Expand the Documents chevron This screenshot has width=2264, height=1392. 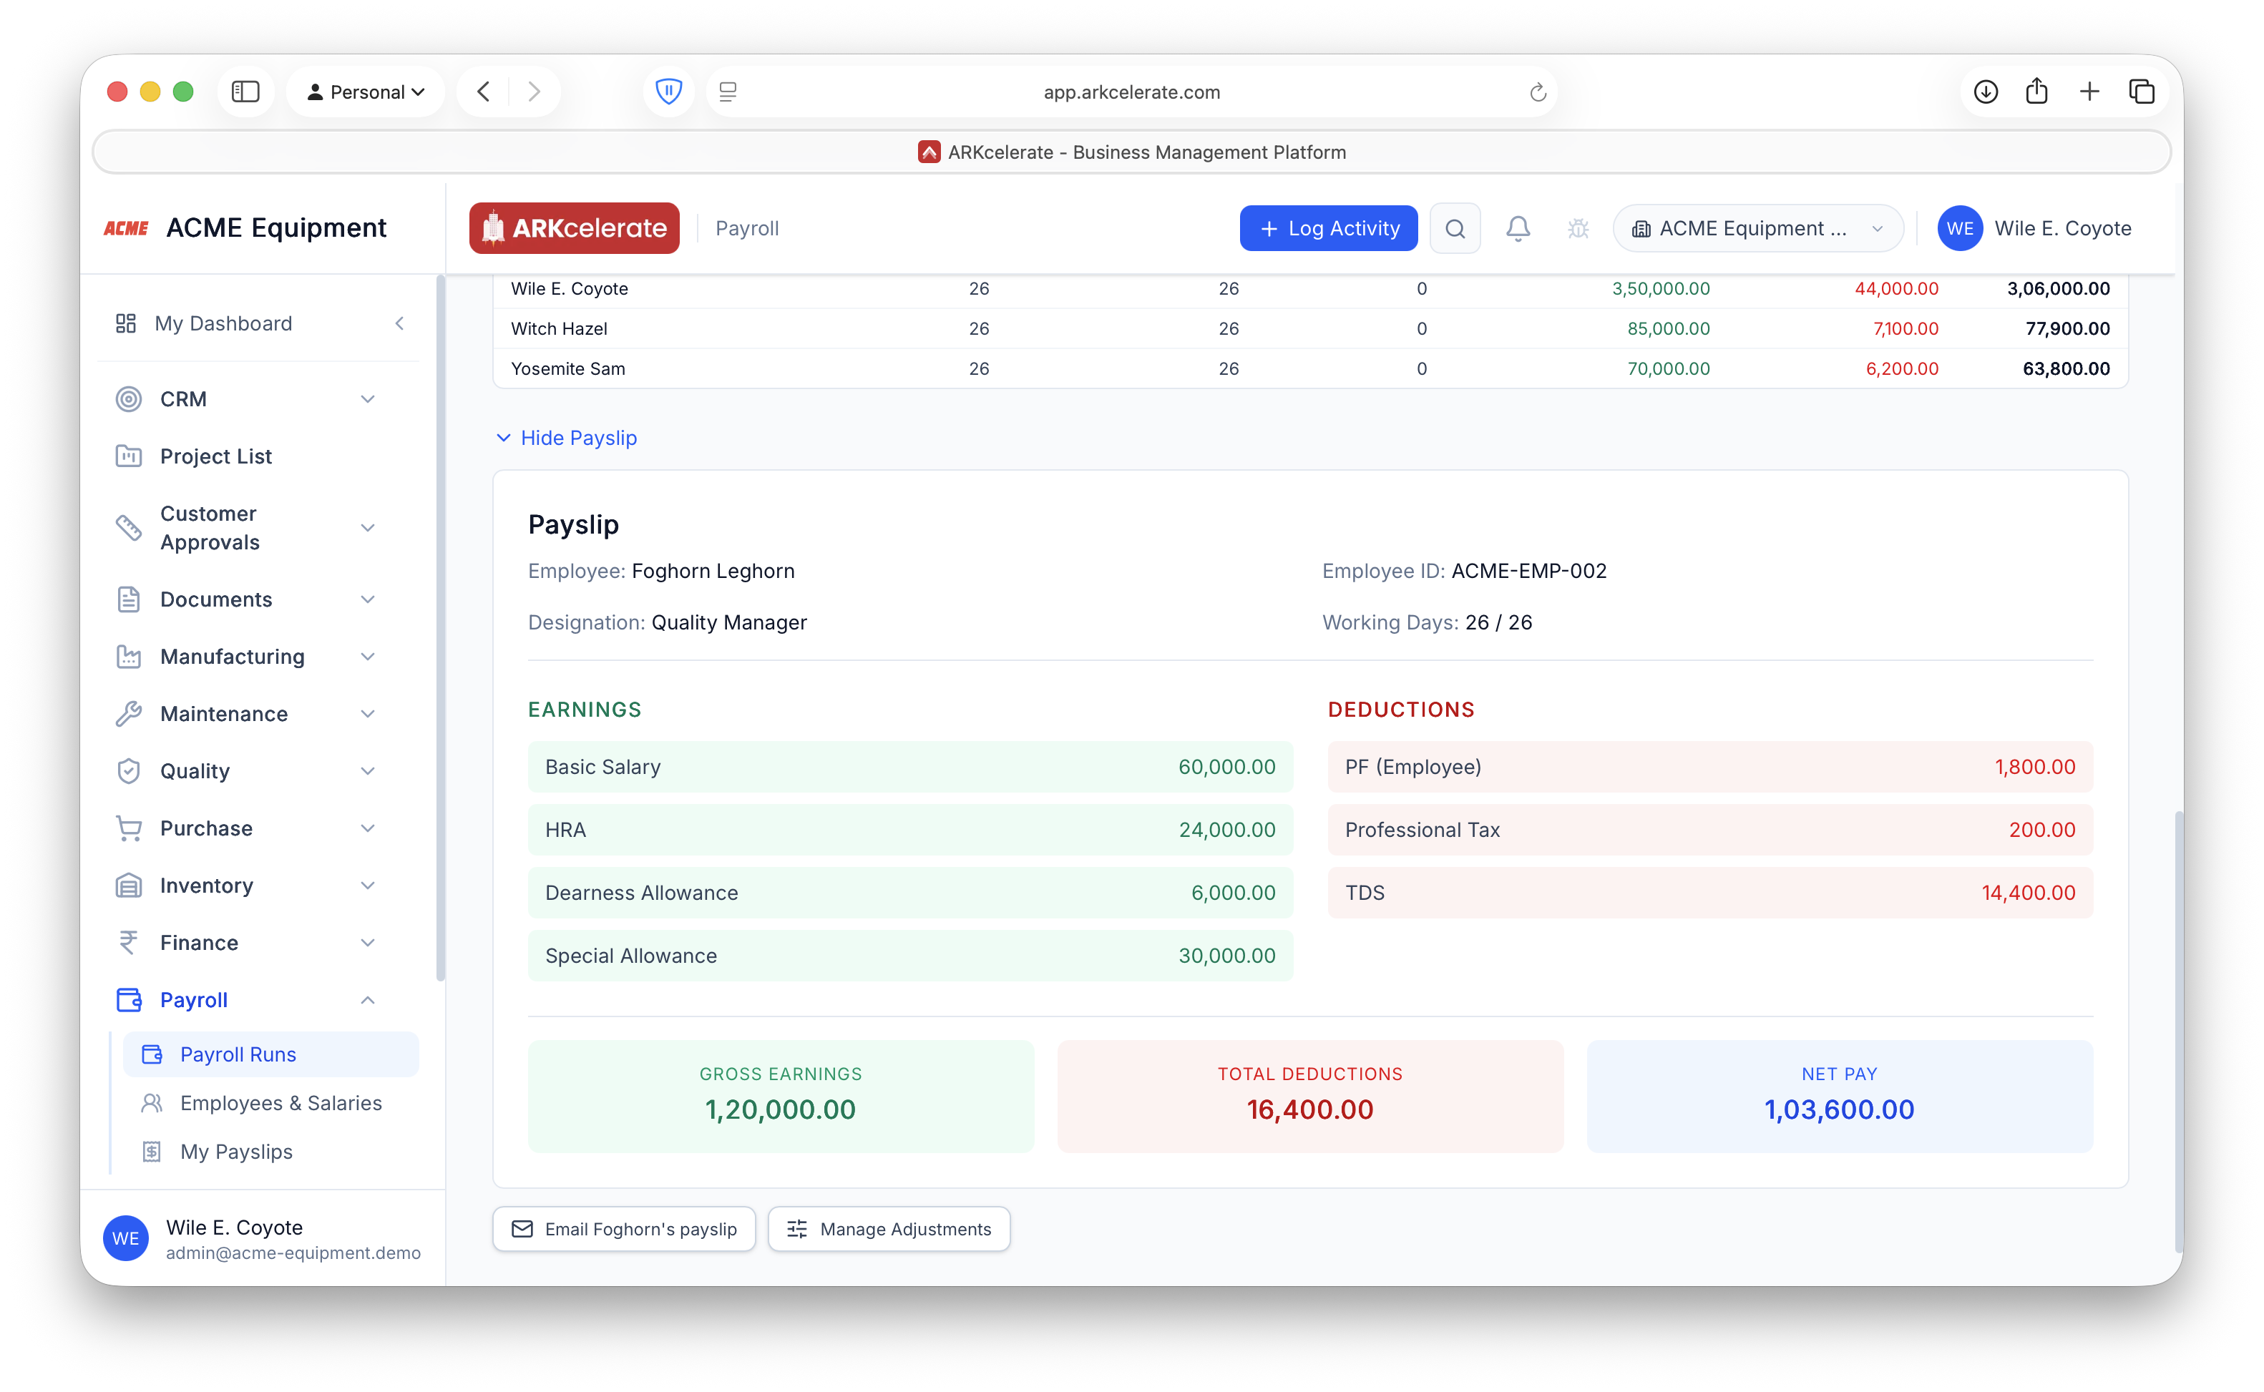[x=367, y=599]
